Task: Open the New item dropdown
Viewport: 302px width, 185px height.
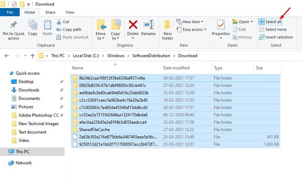Action: (190, 22)
